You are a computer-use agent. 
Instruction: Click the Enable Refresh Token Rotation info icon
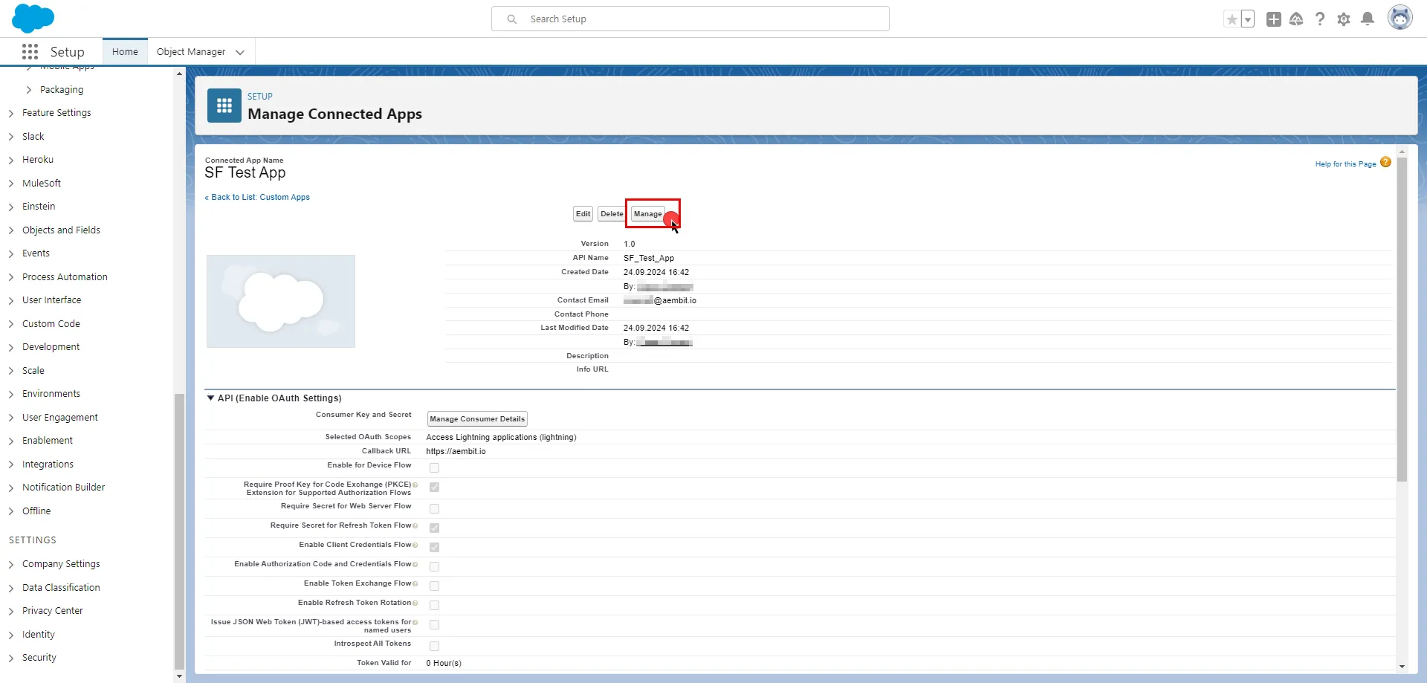click(415, 603)
